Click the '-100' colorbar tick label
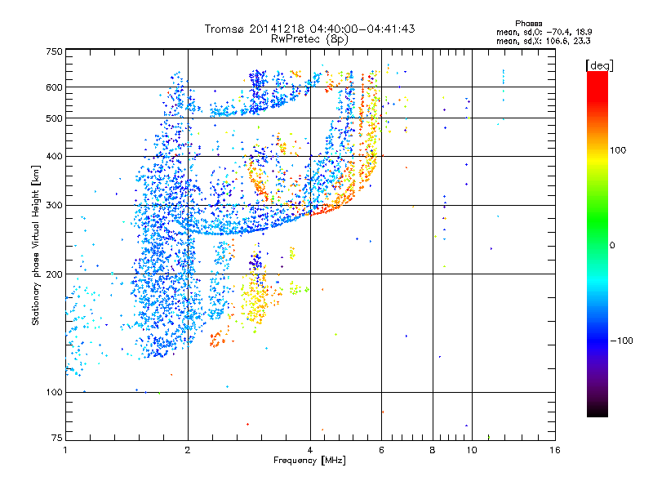Screen dimensions: 653x490 click(x=621, y=341)
